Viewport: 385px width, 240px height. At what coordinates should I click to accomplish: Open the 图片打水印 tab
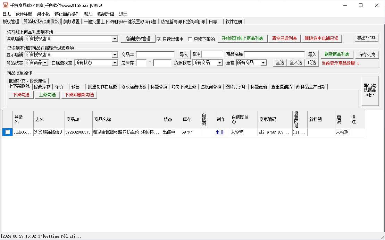tap(236, 87)
